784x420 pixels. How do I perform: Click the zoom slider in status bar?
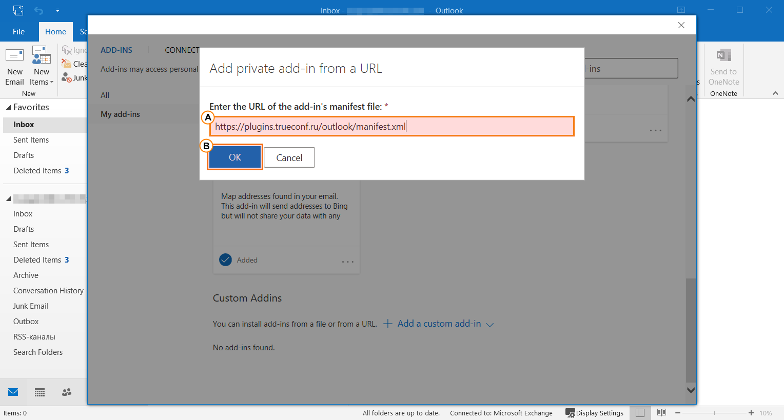[x=714, y=413]
